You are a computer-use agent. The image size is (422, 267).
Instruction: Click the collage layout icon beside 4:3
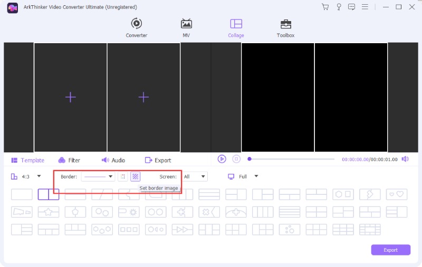coord(14,176)
